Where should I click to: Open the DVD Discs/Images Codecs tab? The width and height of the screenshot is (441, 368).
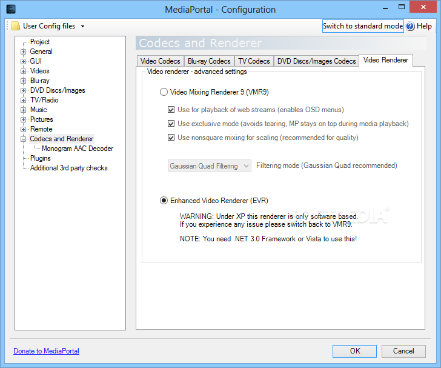[316, 61]
